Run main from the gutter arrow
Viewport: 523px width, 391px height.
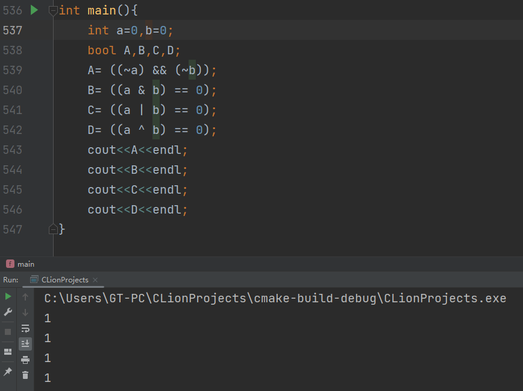point(34,10)
